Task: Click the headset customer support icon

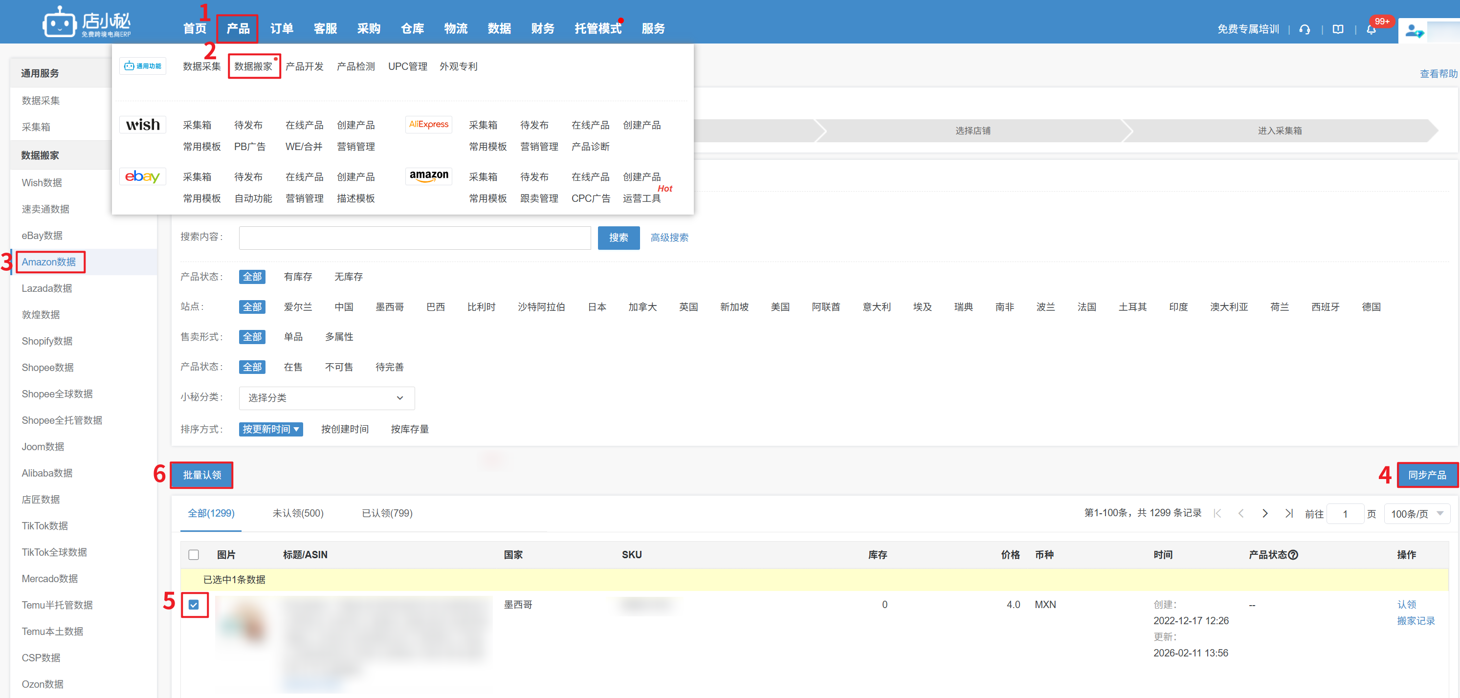Action: [1304, 29]
